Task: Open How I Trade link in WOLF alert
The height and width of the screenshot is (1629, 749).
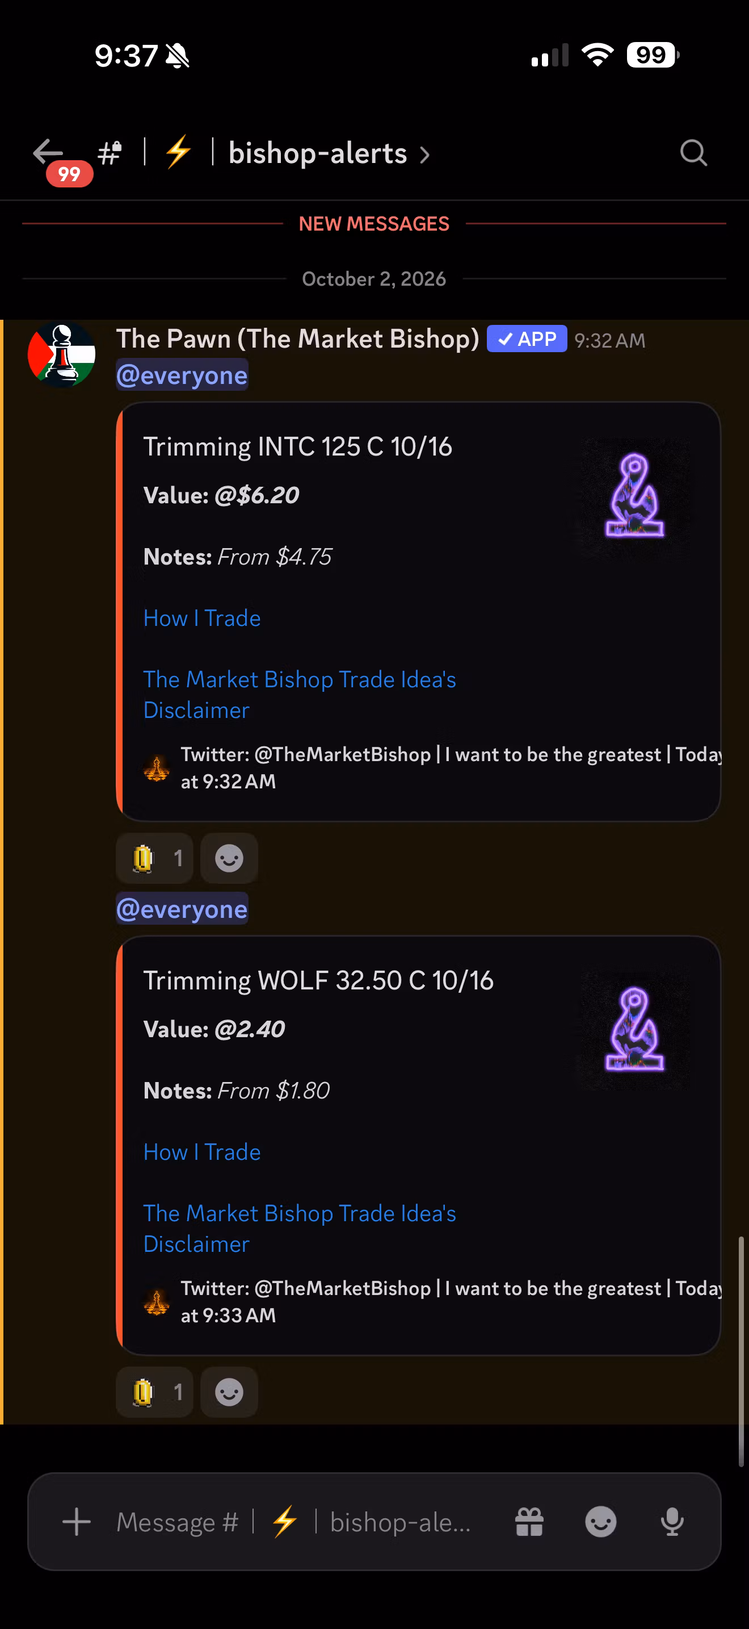Action: [x=202, y=1151]
